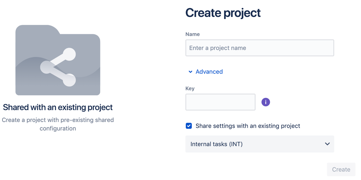Collapse the Advanced section via its link text
This screenshot has width=361, height=180.
(209, 72)
